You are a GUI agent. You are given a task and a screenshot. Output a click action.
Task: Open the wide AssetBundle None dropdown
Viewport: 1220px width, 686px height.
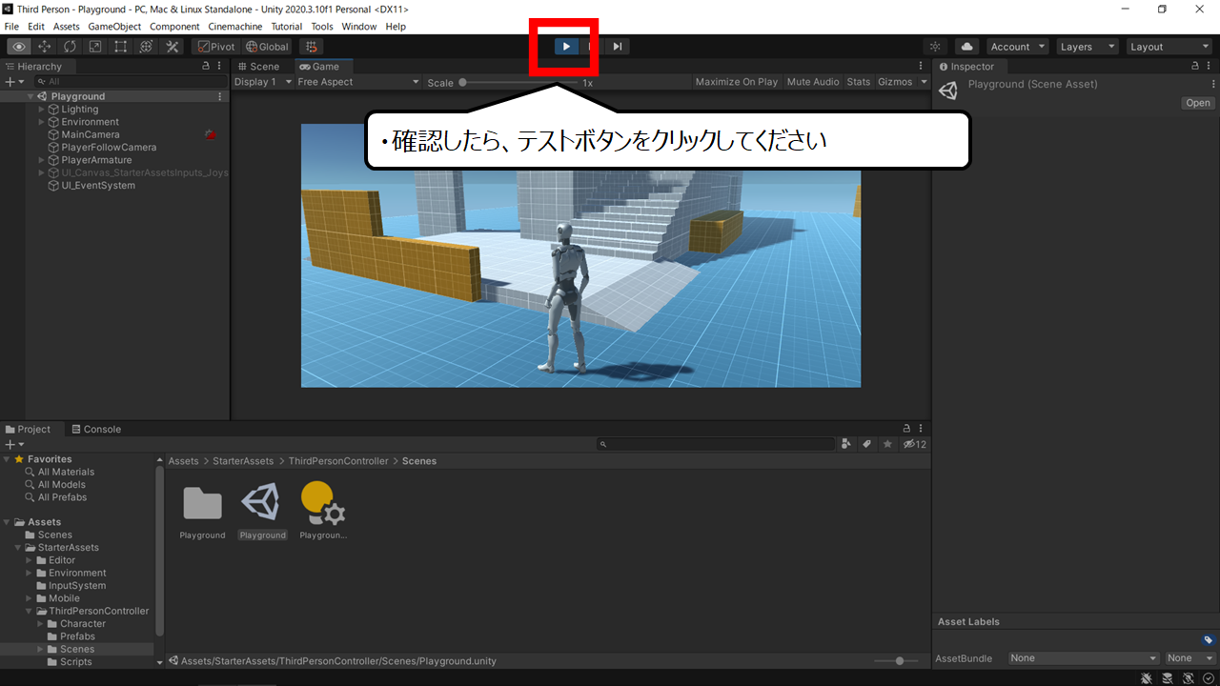coord(1084,658)
